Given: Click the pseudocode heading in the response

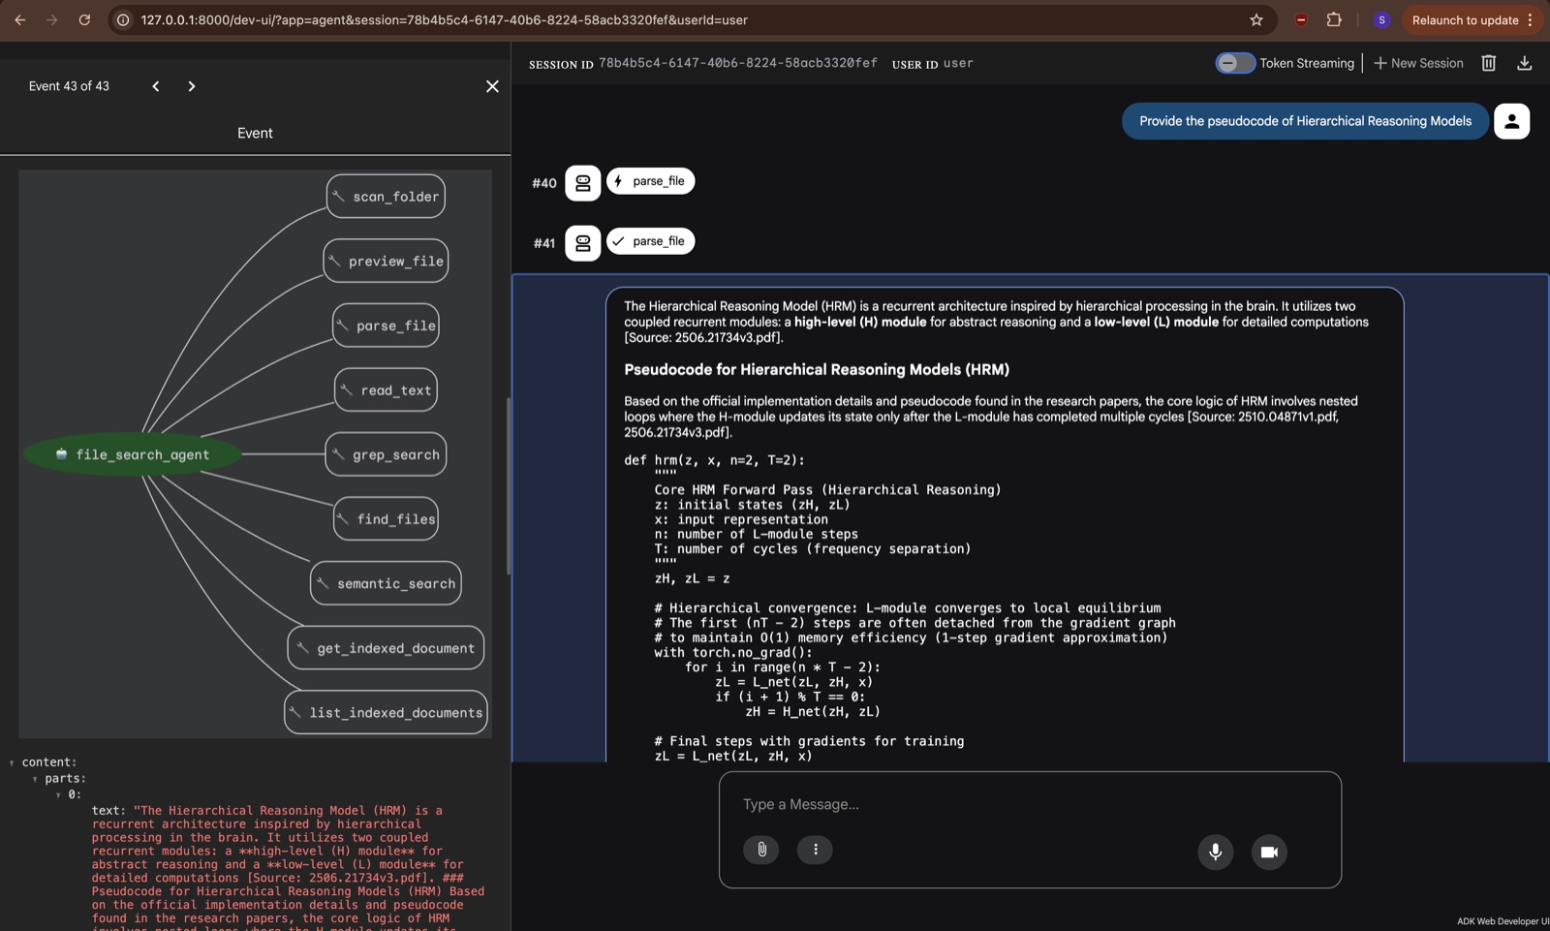Looking at the screenshot, I should [817, 369].
